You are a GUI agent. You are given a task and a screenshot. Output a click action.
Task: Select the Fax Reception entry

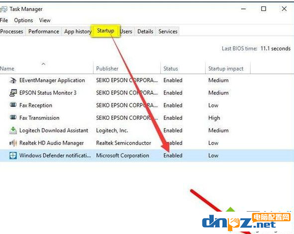point(147,105)
